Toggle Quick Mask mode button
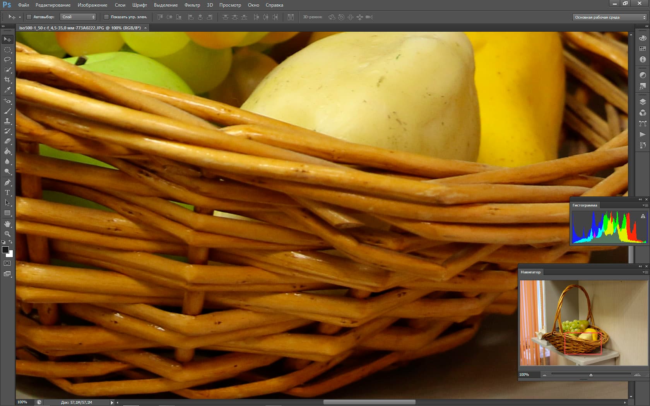650x406 pixels. coord(7,263)
